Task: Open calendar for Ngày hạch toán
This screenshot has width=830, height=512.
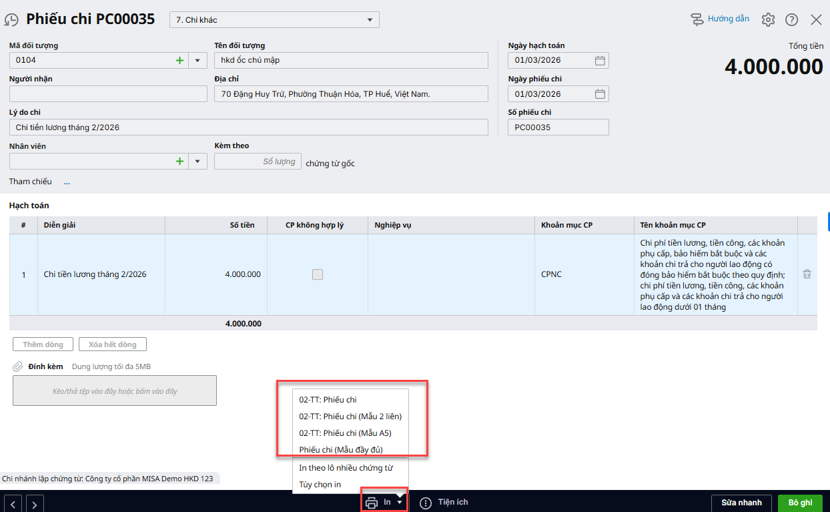Action: pos(600,61)
